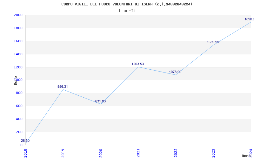Select the 26.30 starting value label
The width and height of the screenshot is (254, 159).
click(25, 141)
